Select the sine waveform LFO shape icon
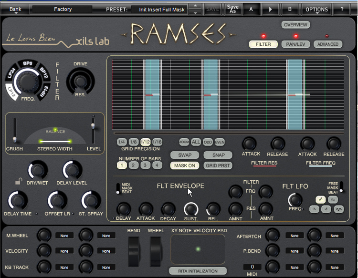Screen dimensions: 358x278 click(320, 199)
